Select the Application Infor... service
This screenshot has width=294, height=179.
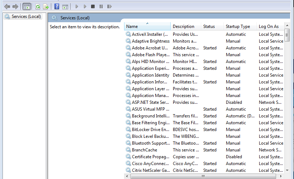(x=149, y=82)
